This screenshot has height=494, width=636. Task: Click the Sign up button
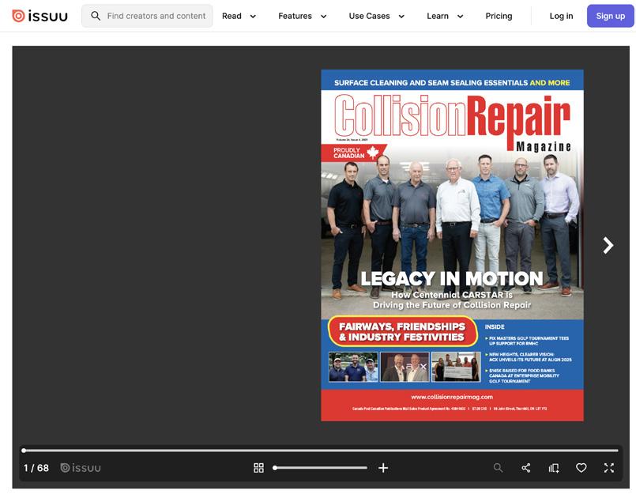[611, 16]
